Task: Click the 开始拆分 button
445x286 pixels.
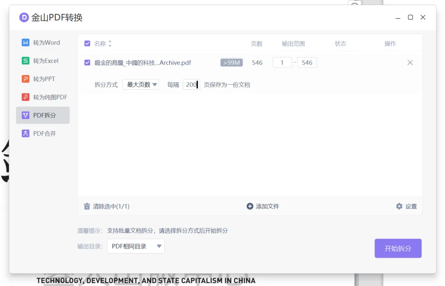Action: (x=398, y=248)
